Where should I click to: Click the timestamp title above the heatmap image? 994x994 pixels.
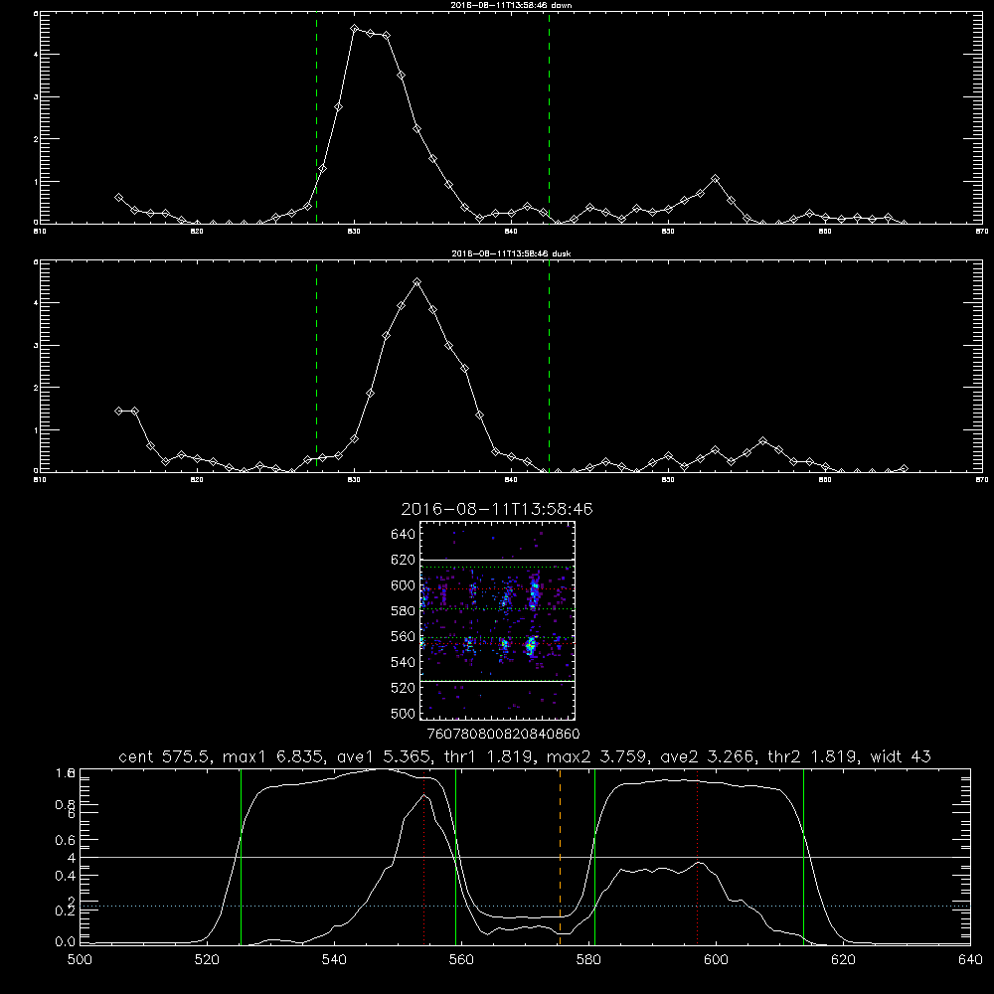497,509
